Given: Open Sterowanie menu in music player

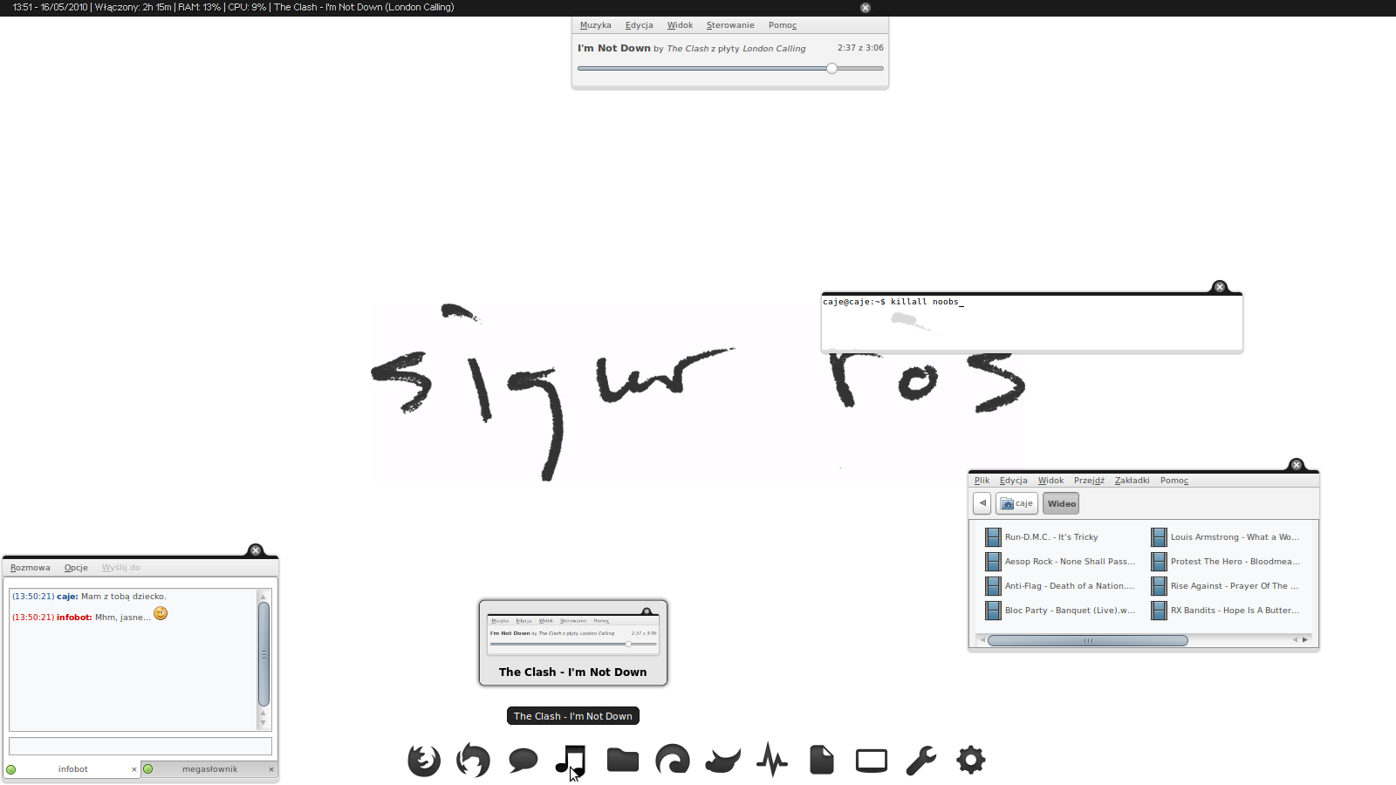Looking at the screenshot, I should (x=730, y=25).
